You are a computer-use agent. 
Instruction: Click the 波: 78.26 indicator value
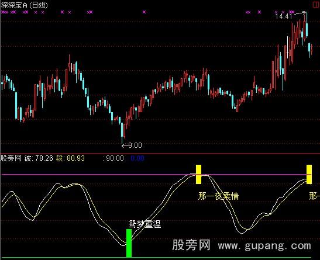39,158
